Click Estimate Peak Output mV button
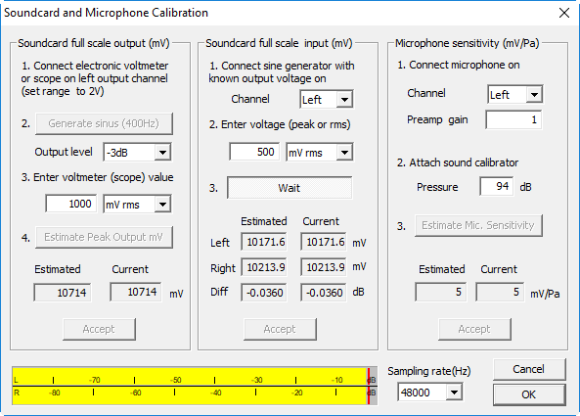 [x=104, y=237]
